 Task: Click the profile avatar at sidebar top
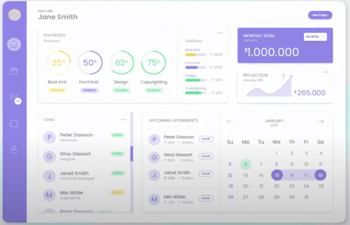14,15
